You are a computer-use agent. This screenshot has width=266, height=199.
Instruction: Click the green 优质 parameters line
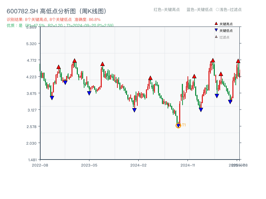click(x=60, y=24)
